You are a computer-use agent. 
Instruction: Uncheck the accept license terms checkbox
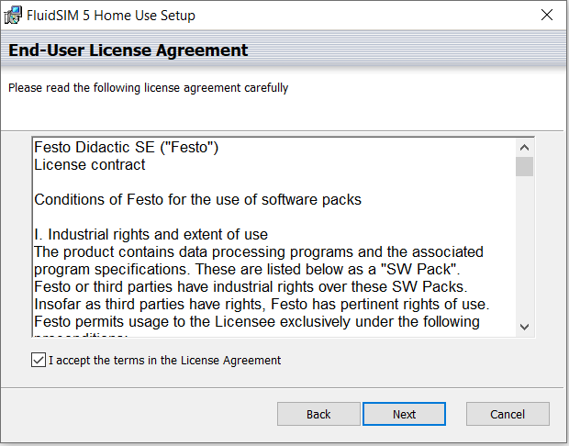[x=39, y=360]
